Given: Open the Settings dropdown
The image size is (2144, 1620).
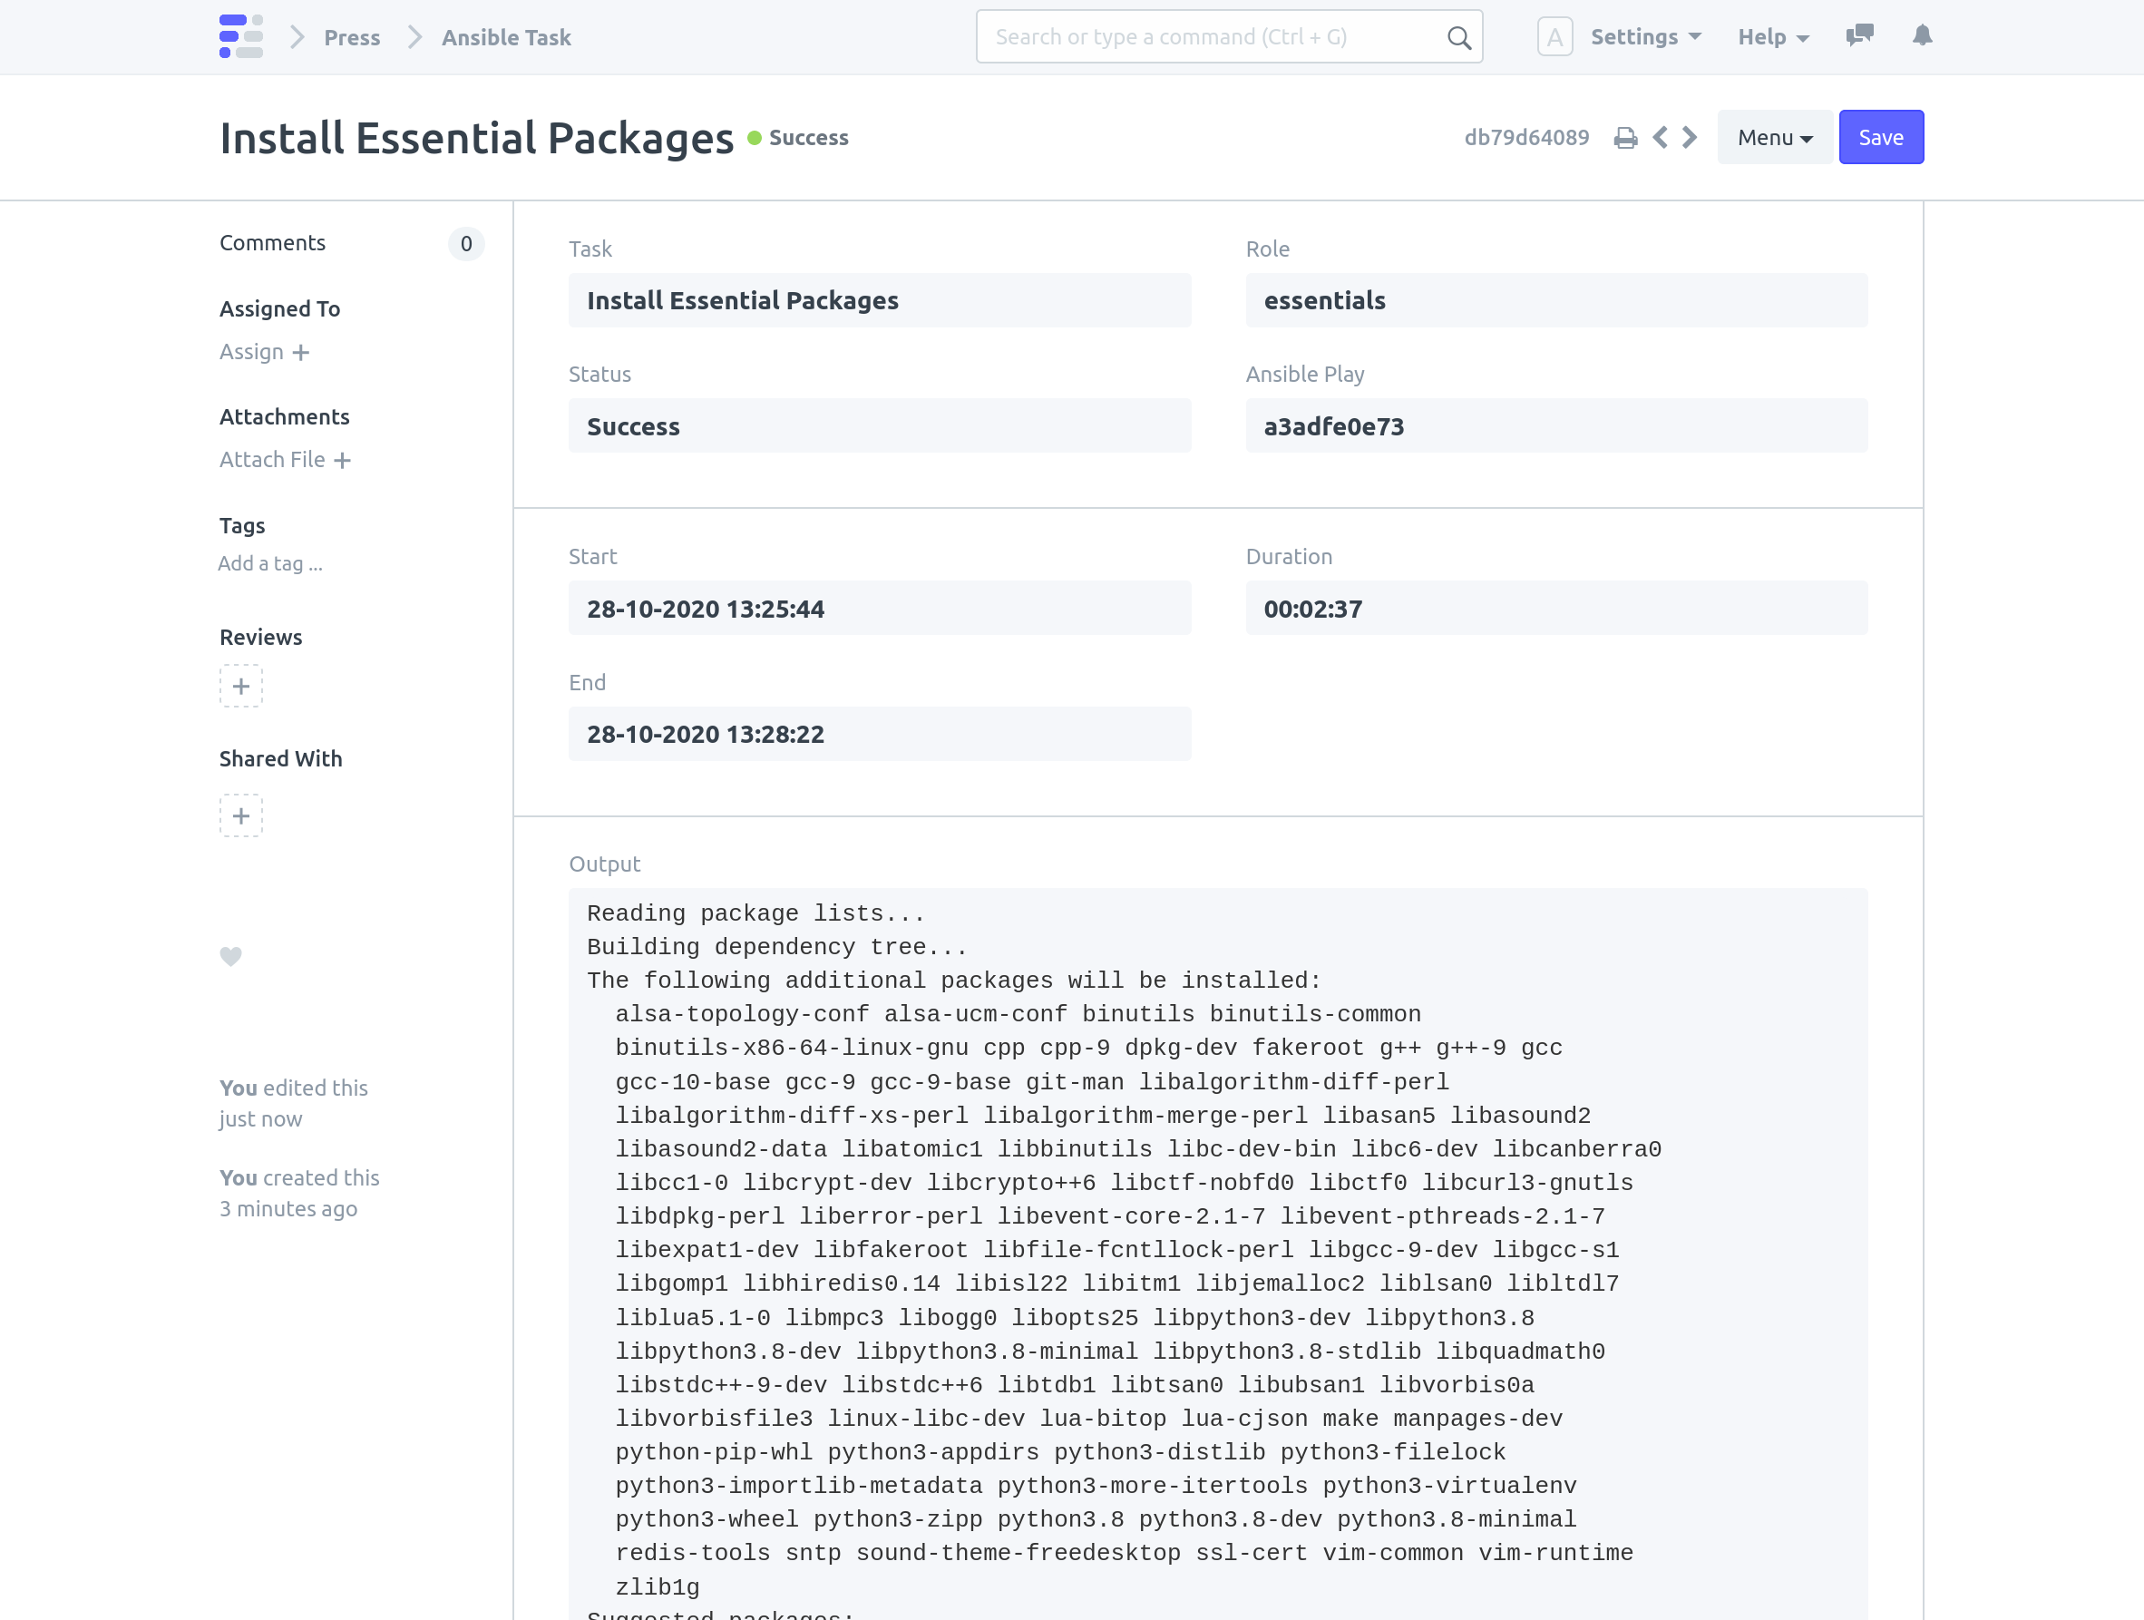Looking at the screenshot, I should [1645, 37].
